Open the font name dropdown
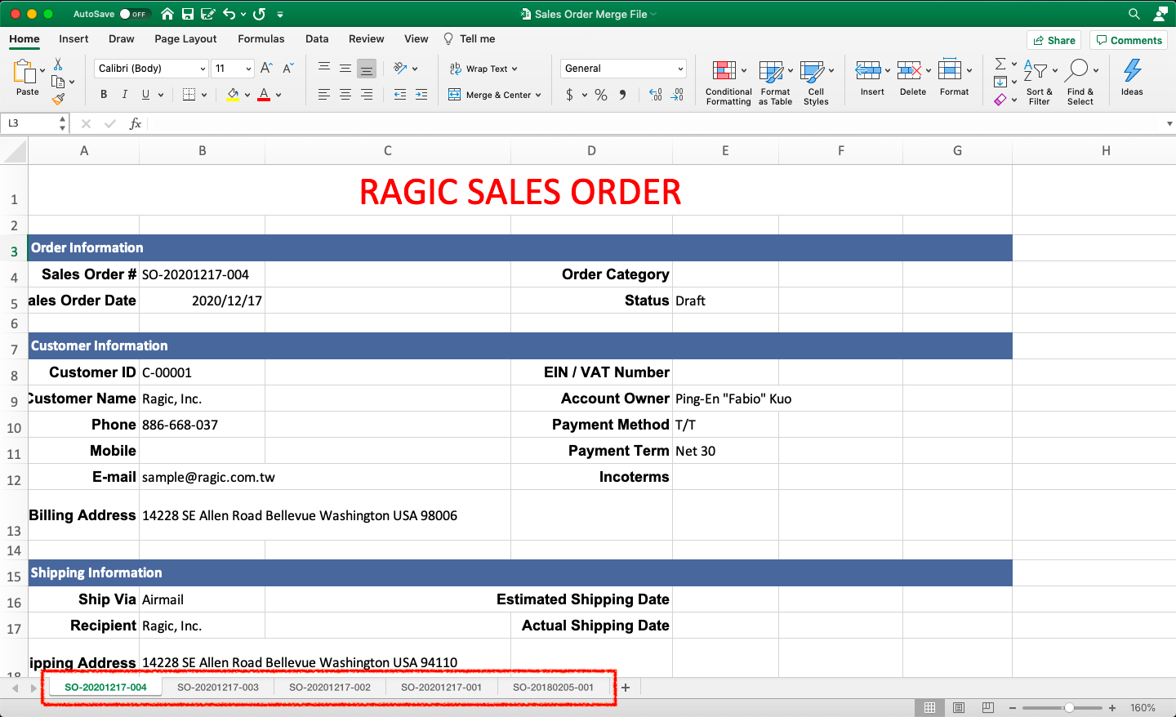This screenshot has width=1176, height=717. click(203, 69)
